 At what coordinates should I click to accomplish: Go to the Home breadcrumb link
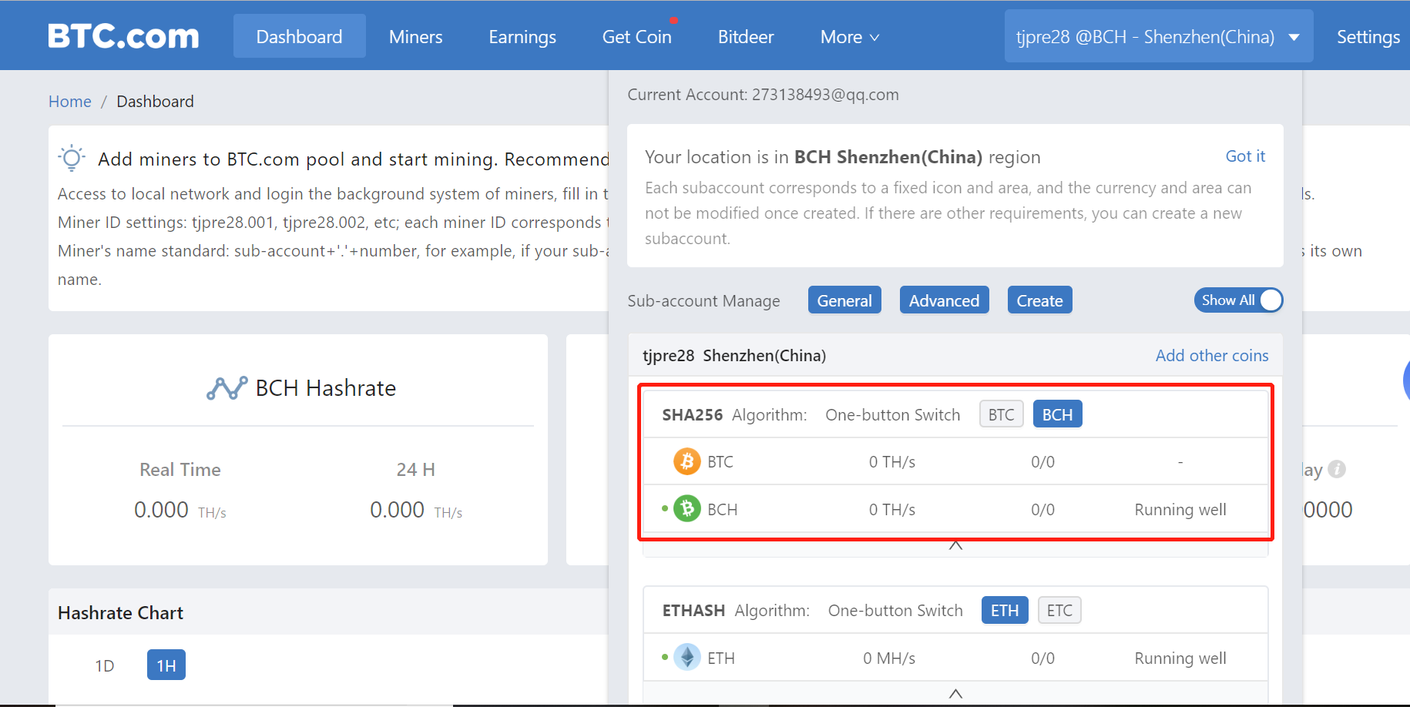coord(69,101)
